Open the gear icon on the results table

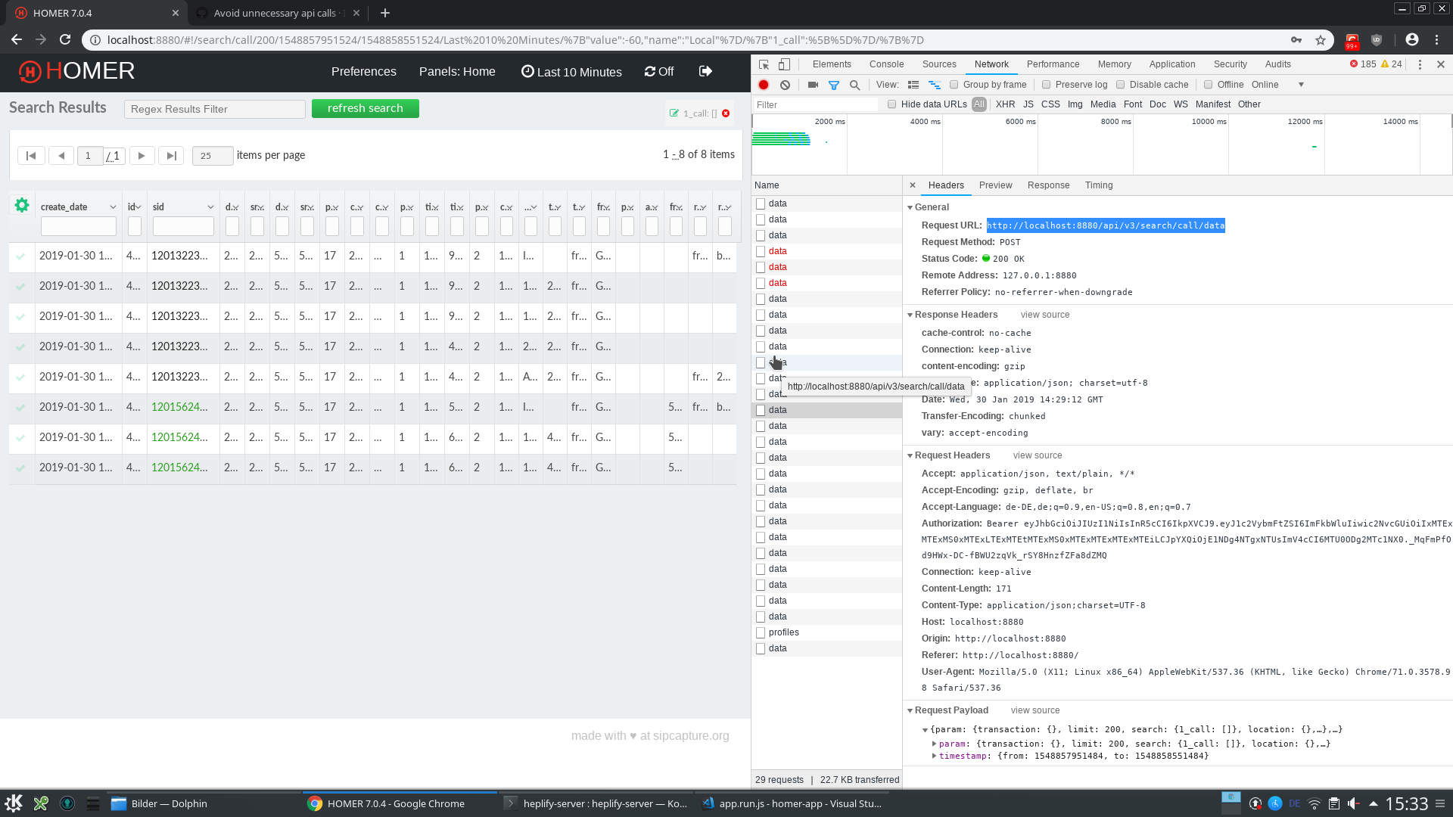coord(21,204)
